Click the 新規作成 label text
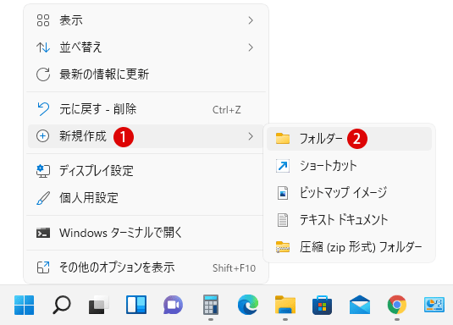The height and width of the screenshot is (325, 453). tap(83, 136)
